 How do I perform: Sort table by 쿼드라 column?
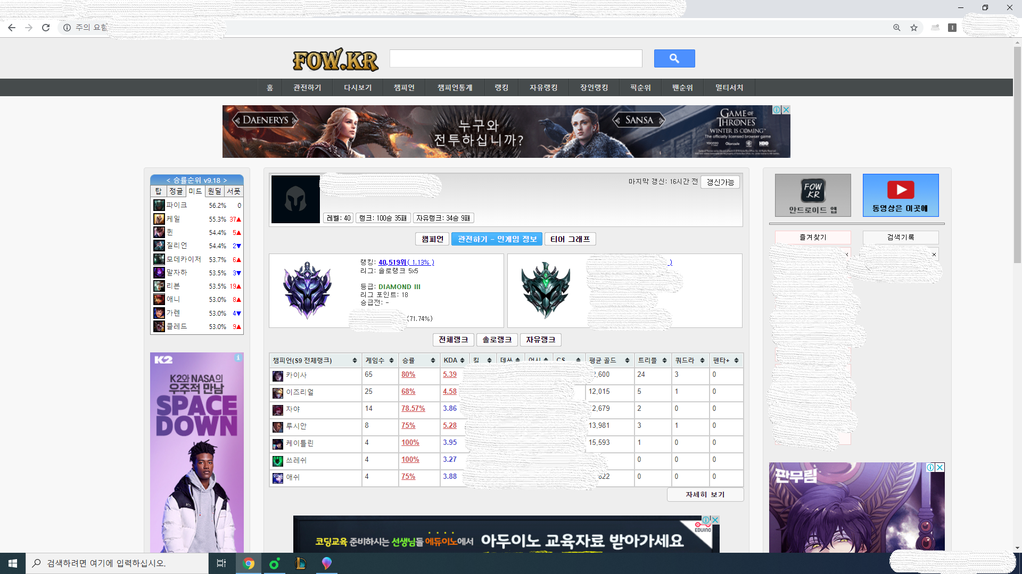click(x=690, y=360)
